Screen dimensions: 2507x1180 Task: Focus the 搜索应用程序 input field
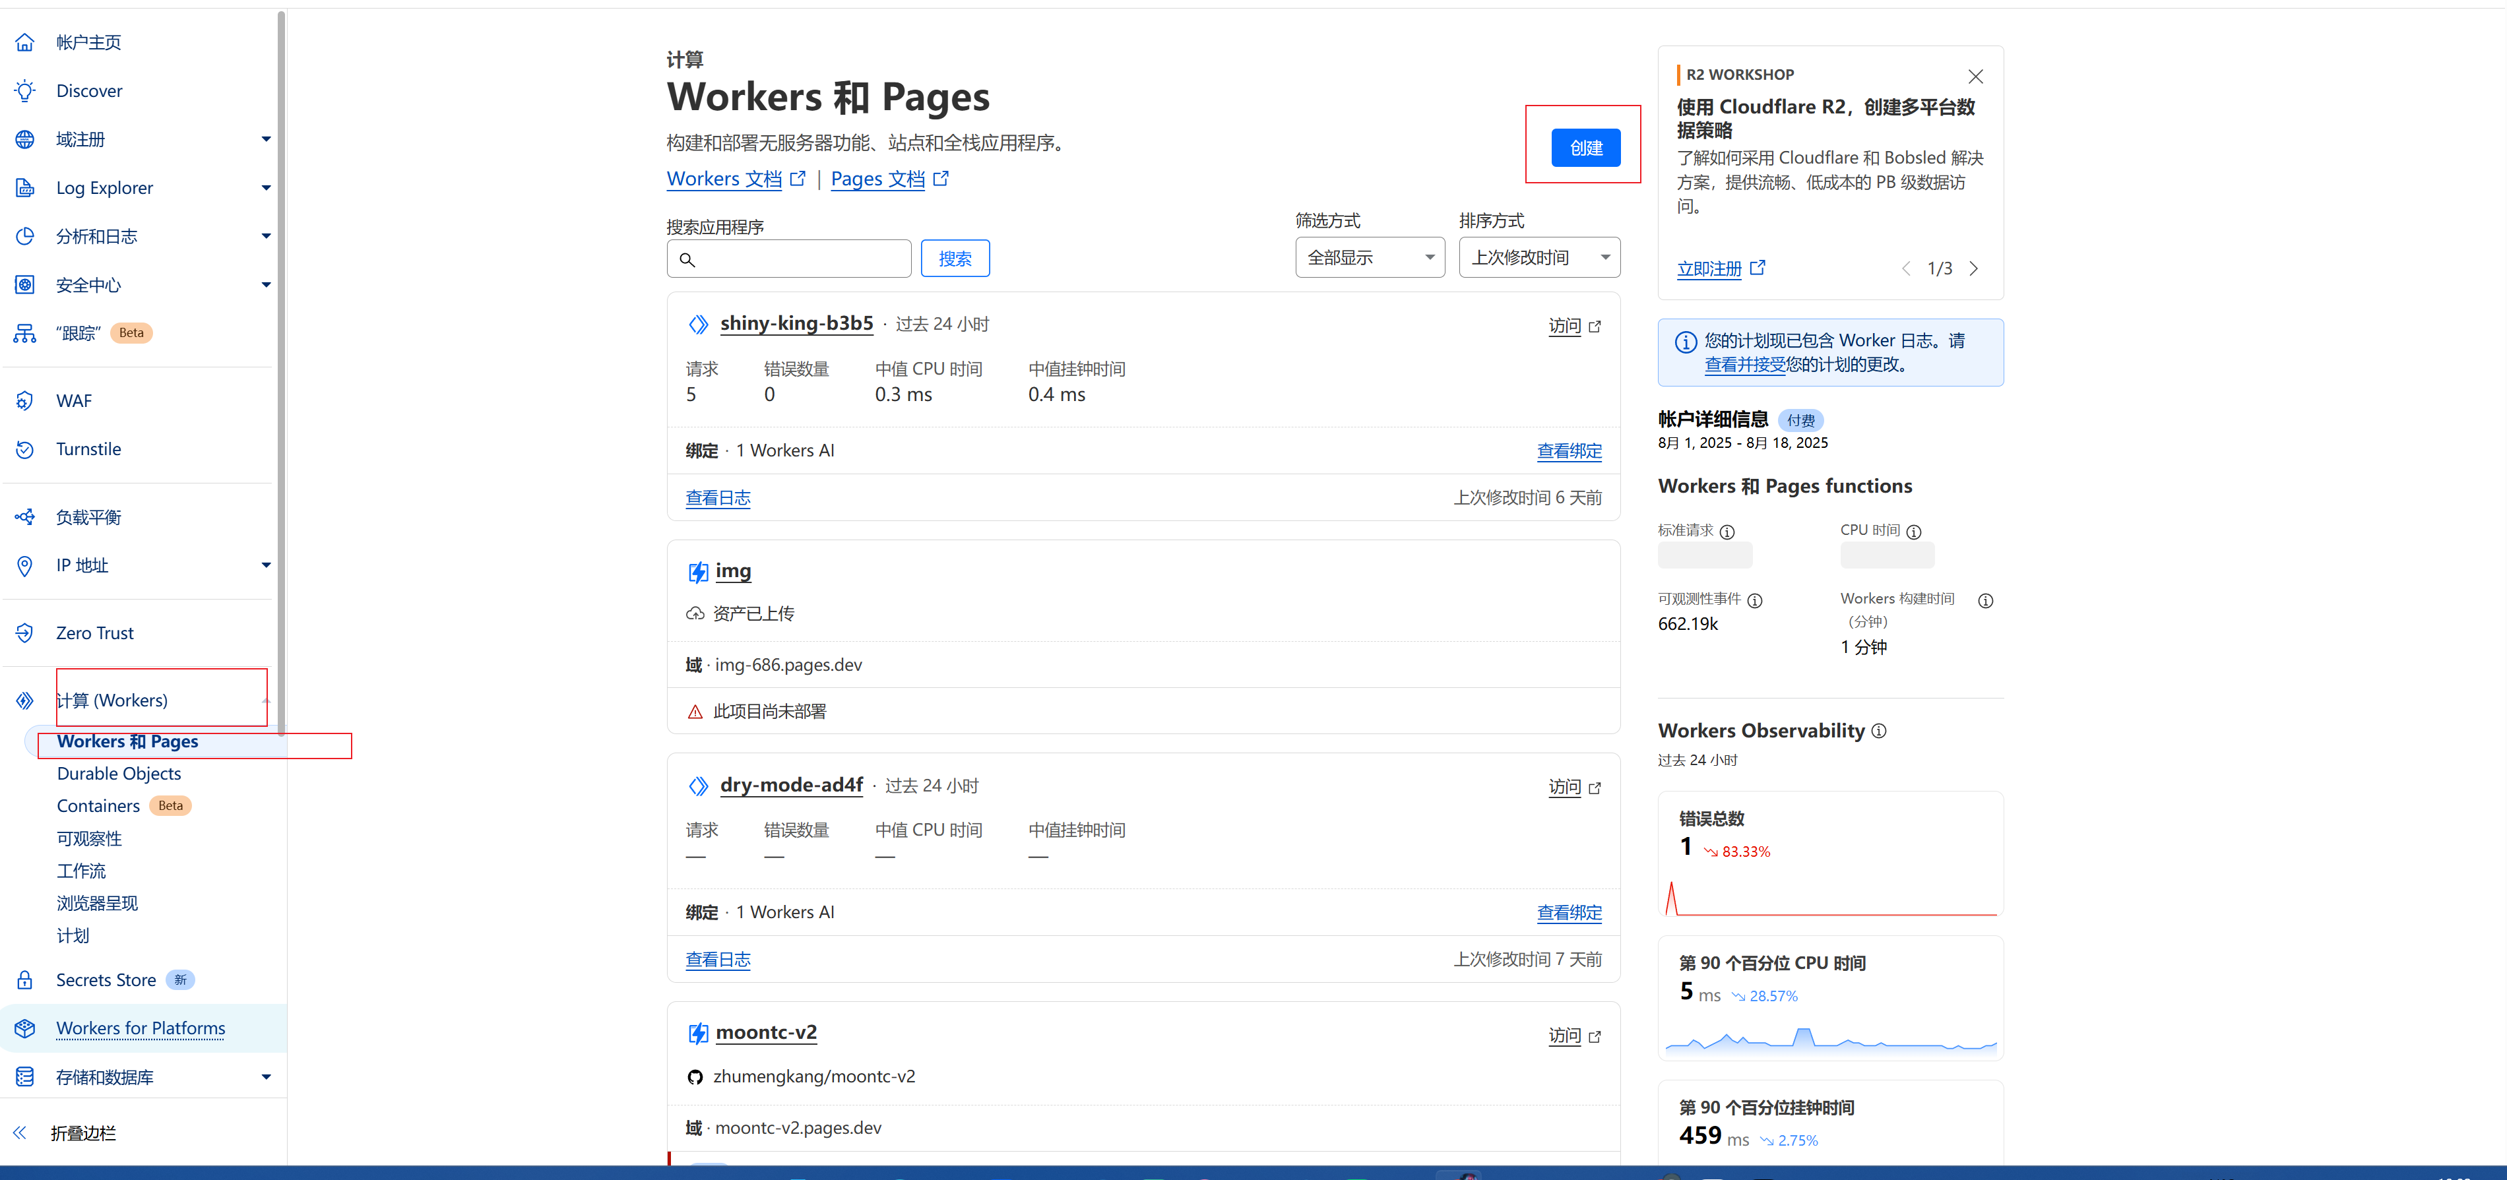coord(788,259)
